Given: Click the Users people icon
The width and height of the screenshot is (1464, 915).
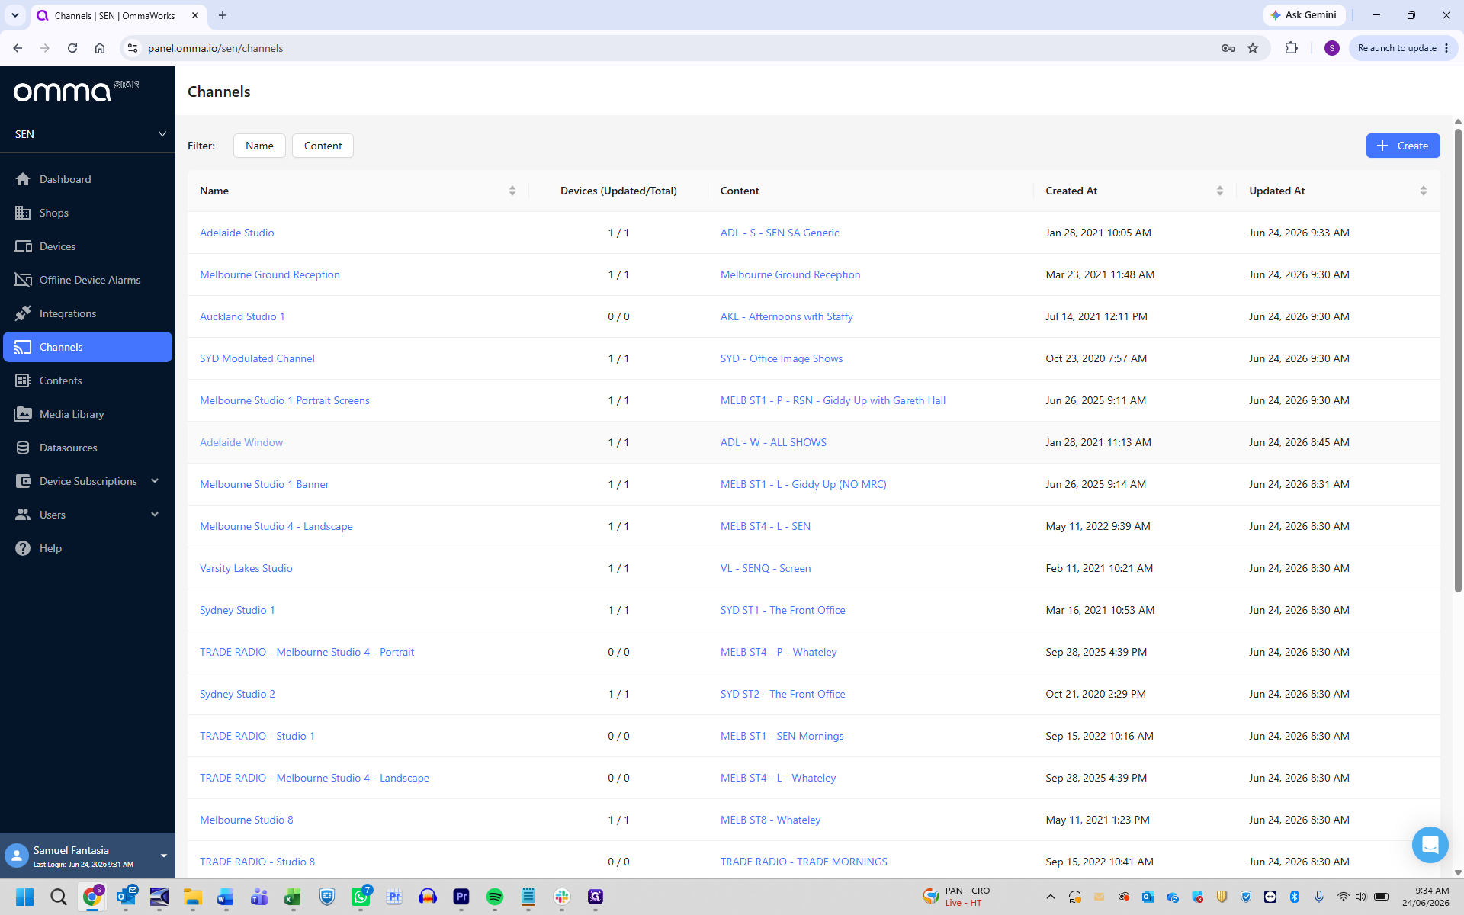Looking at the screenshot, I should pyautogui.click(x=23, y=515).
